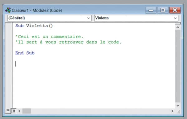
Task: Click the horizontal scrollbar right arrow
Action: click(172, 111)
